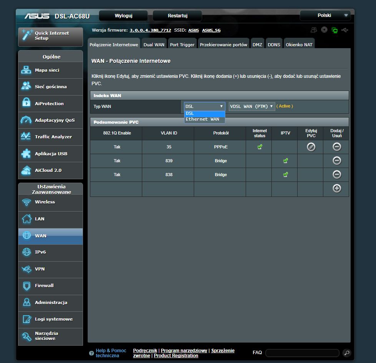The height and width of the screenshot is (363, 376).
Task: Remove the VLAN 839 Bridge row
Action: pyautogui.click(x=336, y=161)
